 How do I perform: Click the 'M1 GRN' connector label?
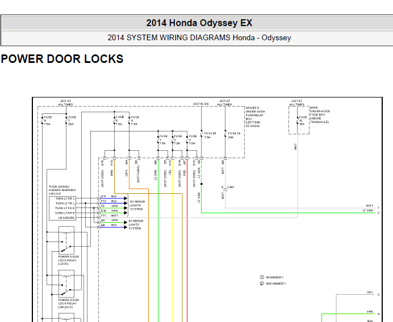click(109, 220)
